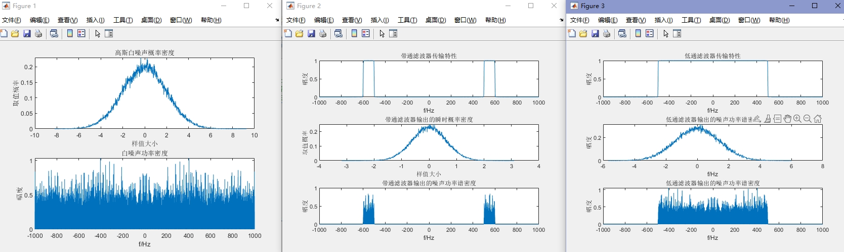Screen dimensions: 844x252
Task: Open 帮助(H) menu in Figure 1
Action: [211, 20]
